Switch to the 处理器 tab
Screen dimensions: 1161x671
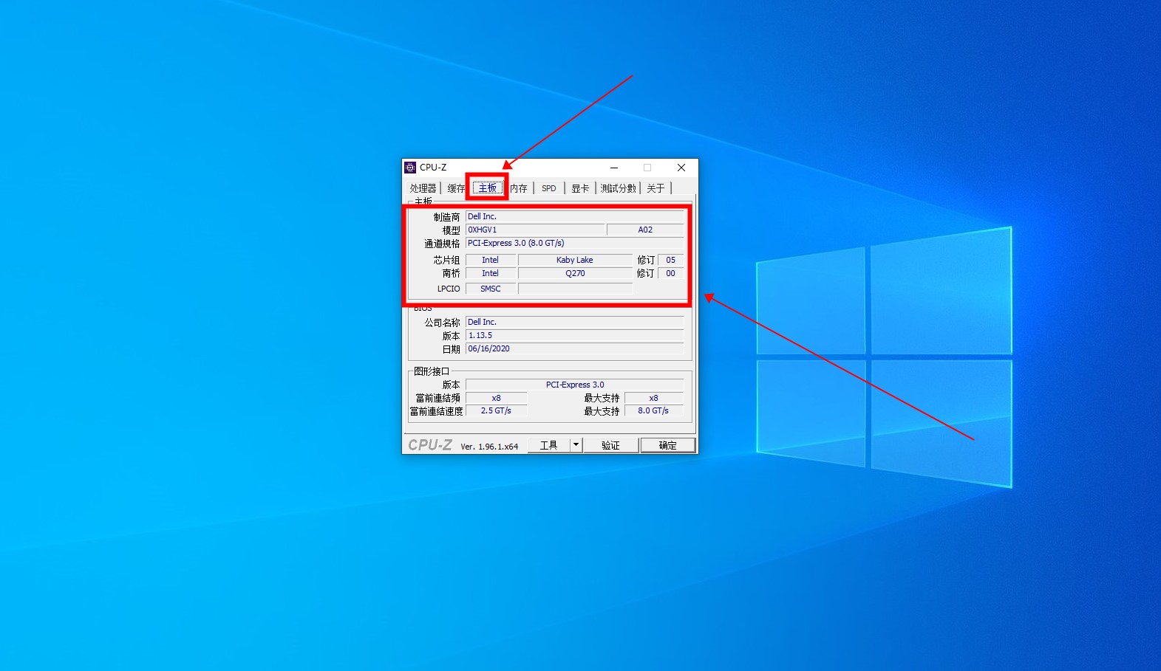point(423,188)
